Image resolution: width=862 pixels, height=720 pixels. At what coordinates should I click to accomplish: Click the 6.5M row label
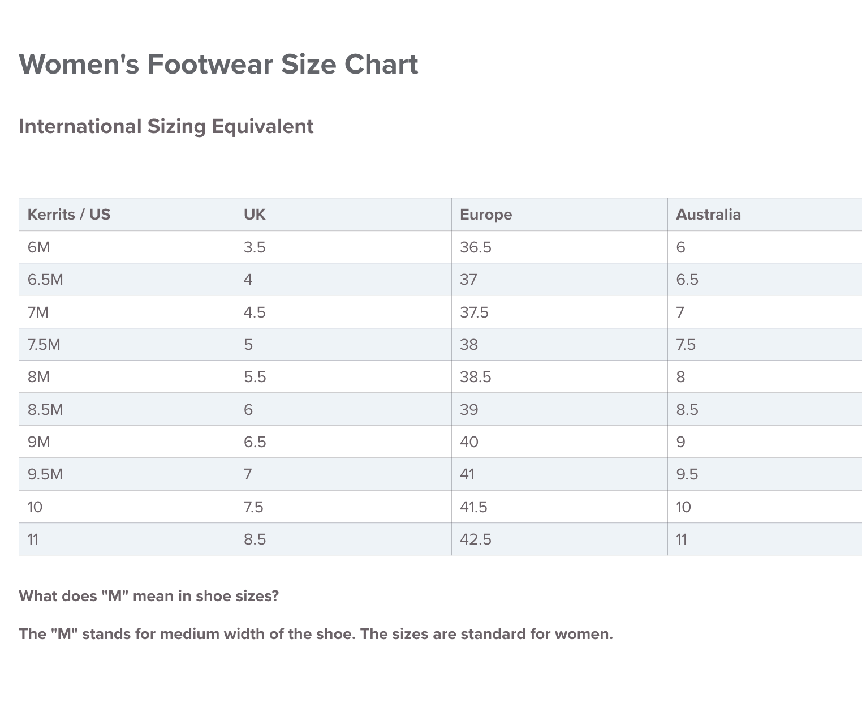click(45, 280)
